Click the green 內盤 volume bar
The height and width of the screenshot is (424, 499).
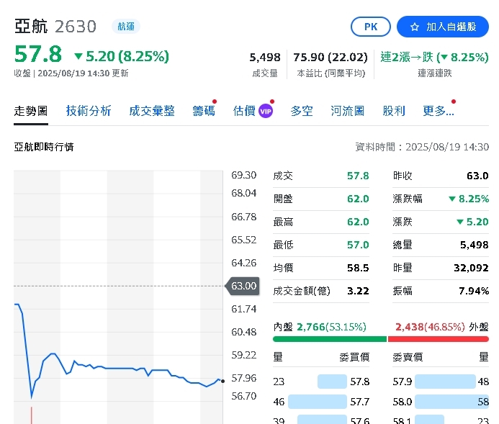(330, 339)
